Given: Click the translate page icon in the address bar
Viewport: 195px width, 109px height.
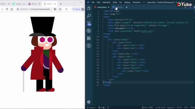Looking at the screenshot, I should click(x=55, y=9).
